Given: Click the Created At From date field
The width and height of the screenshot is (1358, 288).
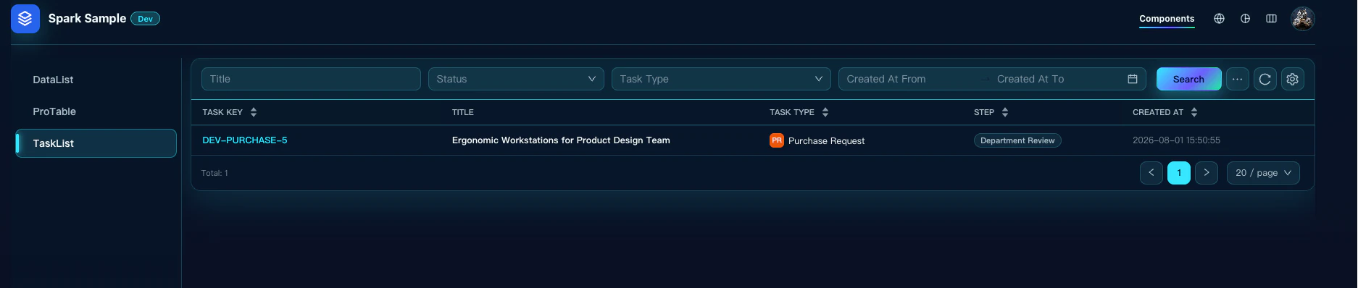Looking at the screenshot, I should [x=909, y=79].
